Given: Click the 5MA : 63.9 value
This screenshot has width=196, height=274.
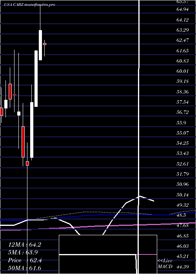Looking at the screenshot, I should pyautogui.click(x=23, y=252).
